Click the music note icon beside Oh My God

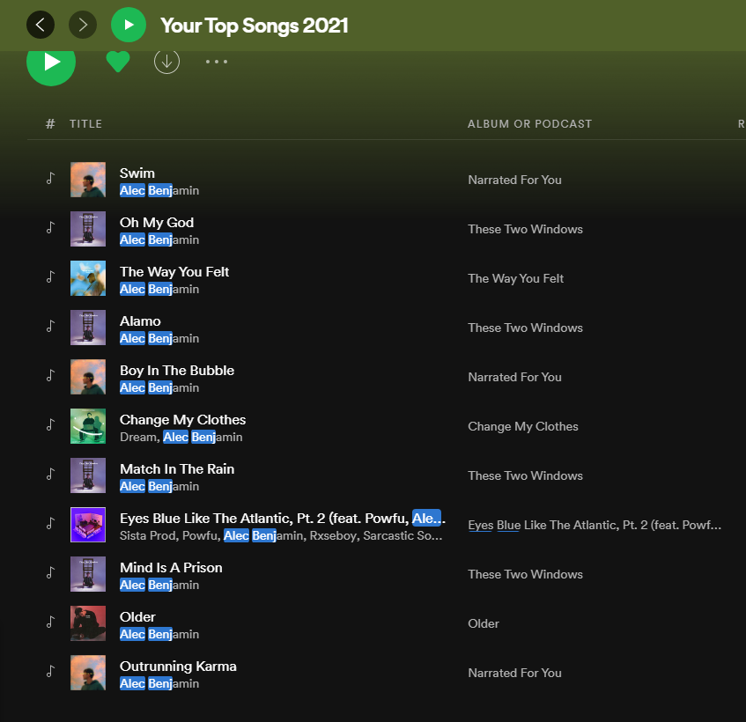tap(50, 228)
